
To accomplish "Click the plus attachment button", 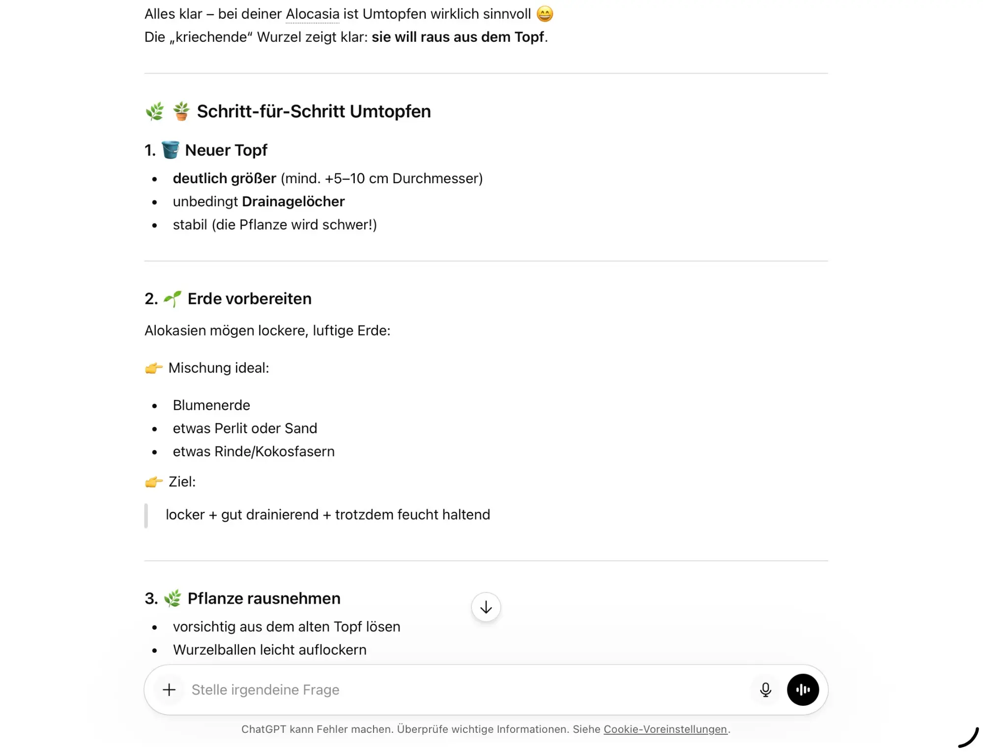I will 169,690.
